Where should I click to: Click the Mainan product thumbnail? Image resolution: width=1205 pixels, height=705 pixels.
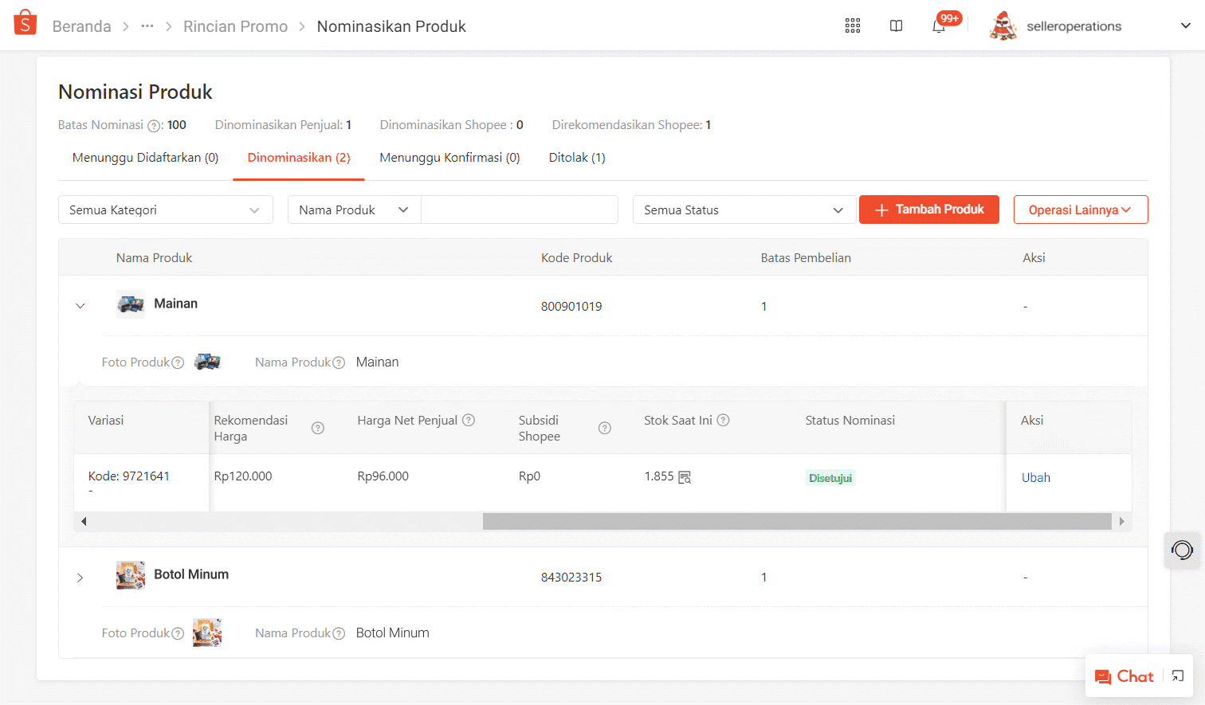131,304
